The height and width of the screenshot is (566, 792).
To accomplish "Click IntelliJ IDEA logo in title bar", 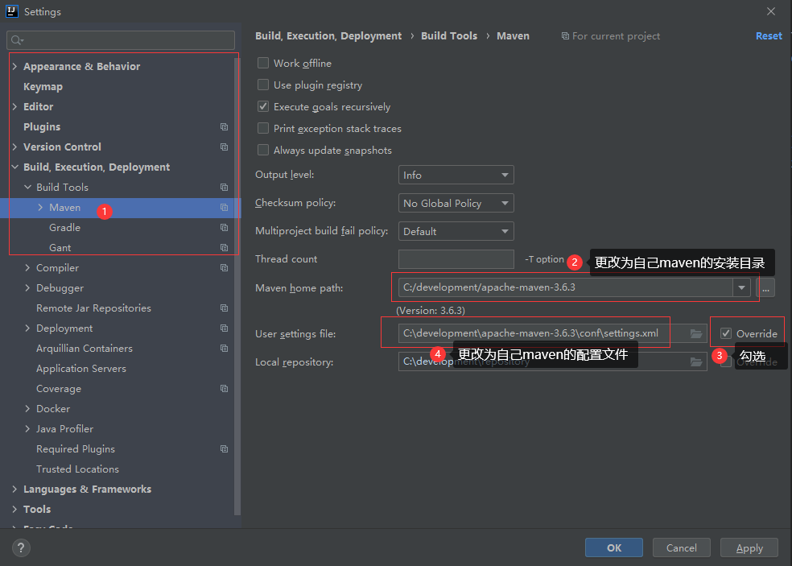I will click(11, 11).
